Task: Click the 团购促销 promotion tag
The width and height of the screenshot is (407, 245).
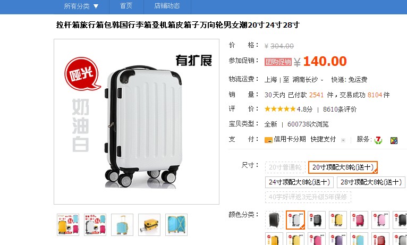Action: coord(278,62)
